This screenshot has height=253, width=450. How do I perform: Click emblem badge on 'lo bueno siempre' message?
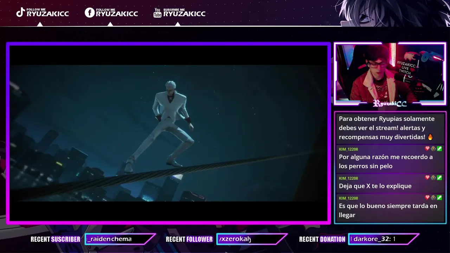tap(433, 198)
